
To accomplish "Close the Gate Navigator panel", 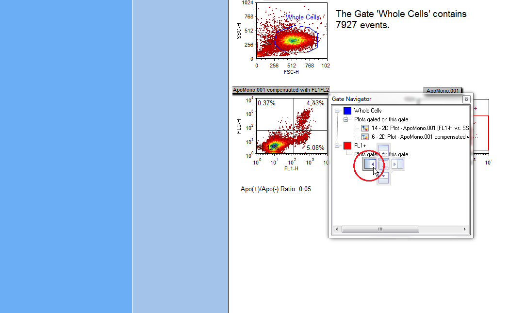I will click(466, 99).
